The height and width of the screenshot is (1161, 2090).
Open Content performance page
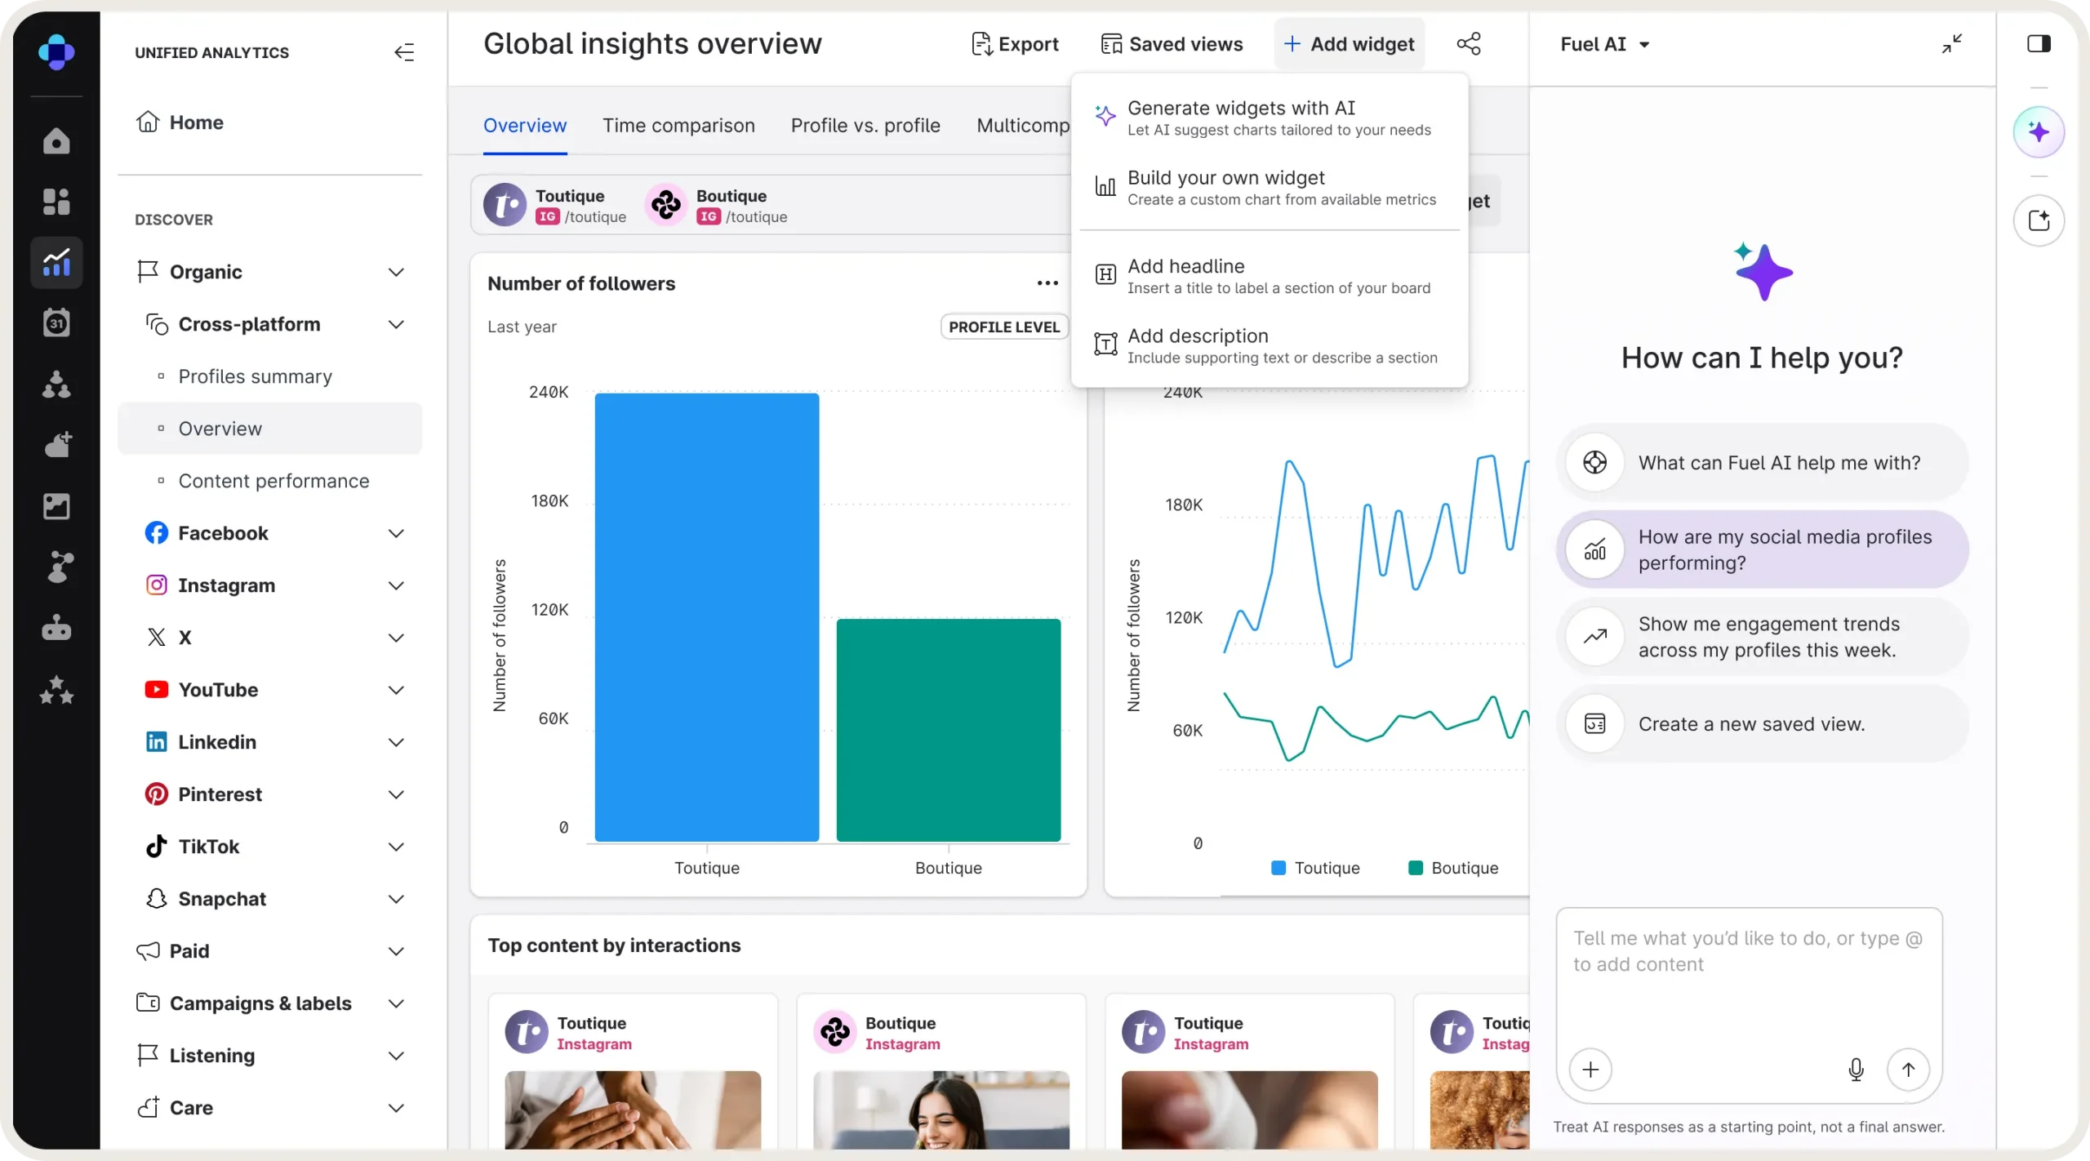click(x=270, y=481)
